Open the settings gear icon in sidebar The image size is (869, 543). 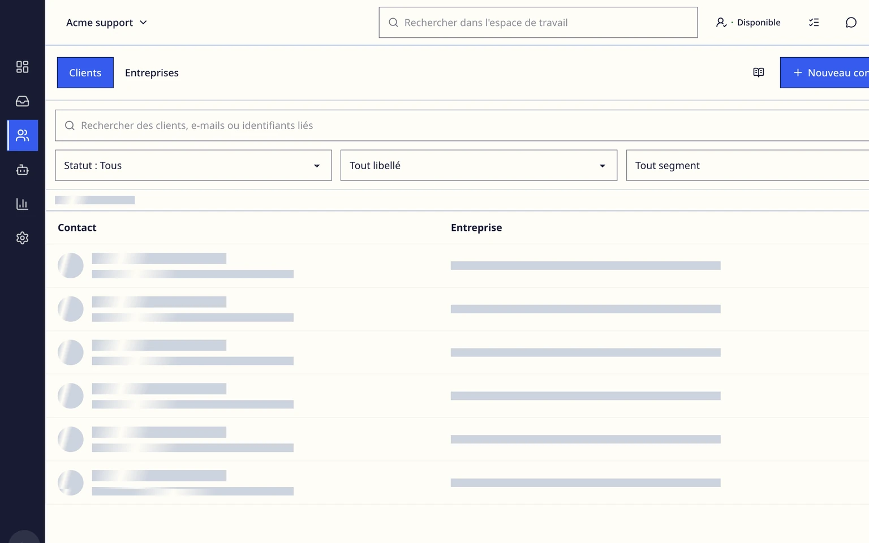point(22,238)
